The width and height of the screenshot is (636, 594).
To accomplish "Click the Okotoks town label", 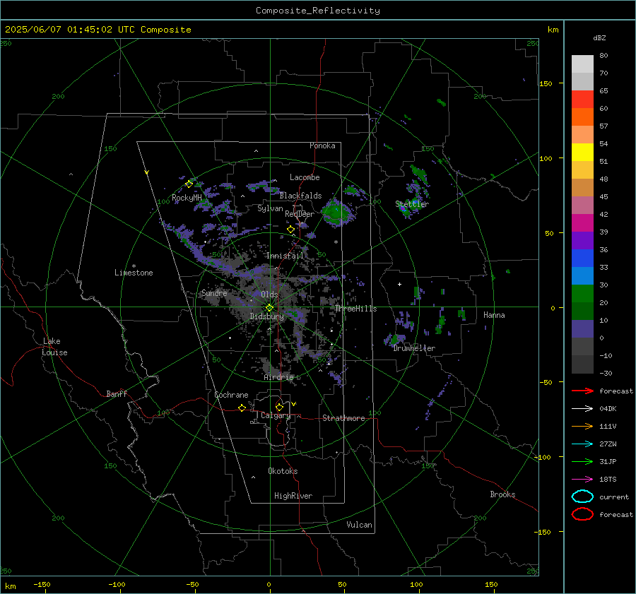I will [x=283, y=471].
